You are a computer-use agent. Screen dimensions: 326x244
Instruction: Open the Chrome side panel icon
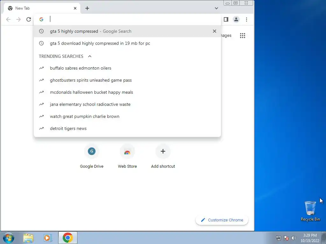coord(226,19)
